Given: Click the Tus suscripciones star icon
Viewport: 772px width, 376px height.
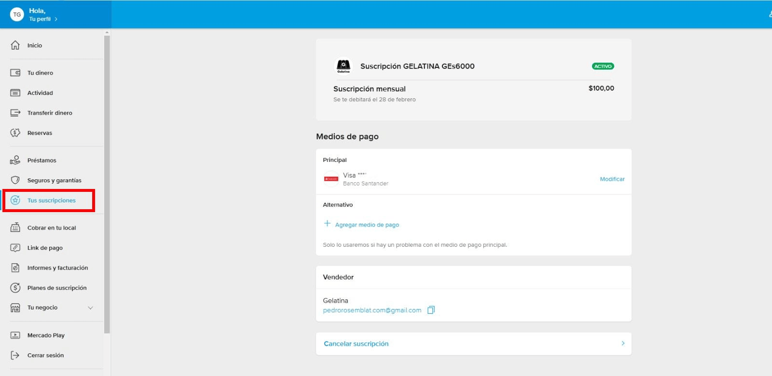Looking at the screenshot, I should tap(15, 200).
